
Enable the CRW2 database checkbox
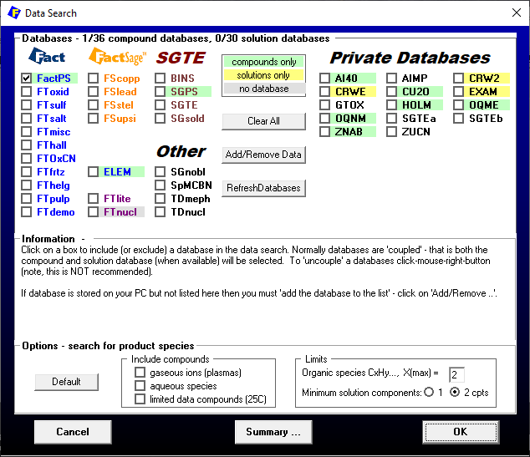coord(459,79)
